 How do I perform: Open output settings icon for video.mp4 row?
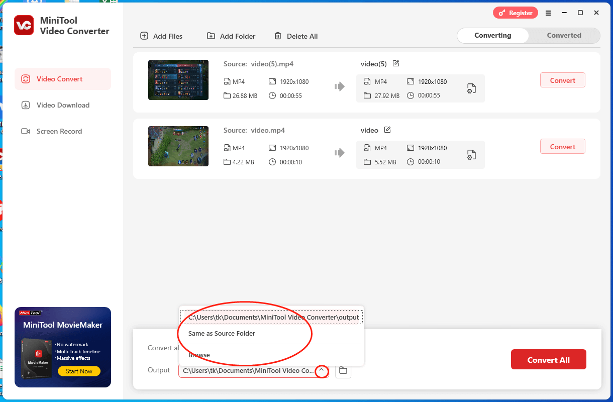click(x=471, y=155)
